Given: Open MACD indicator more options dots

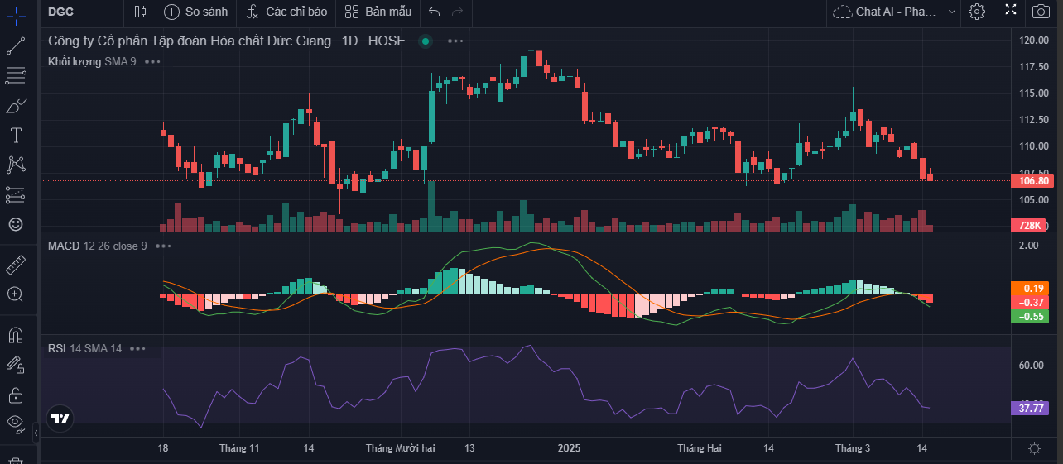Looking at the screenshot, I should tap(163, 246).
